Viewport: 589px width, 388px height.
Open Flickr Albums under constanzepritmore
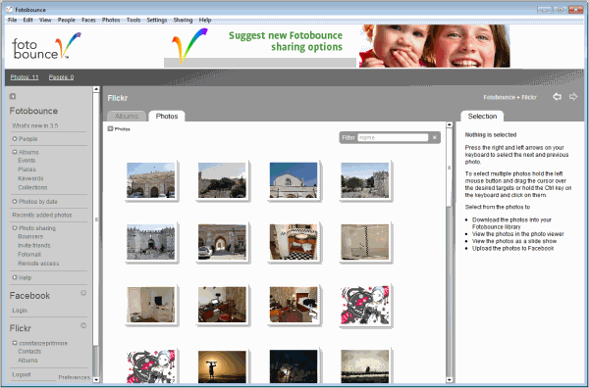click(x=27, y=361)
